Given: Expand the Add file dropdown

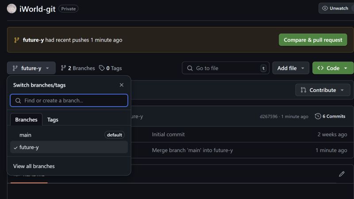Looking at the screenshot, I should coord(291,68).
